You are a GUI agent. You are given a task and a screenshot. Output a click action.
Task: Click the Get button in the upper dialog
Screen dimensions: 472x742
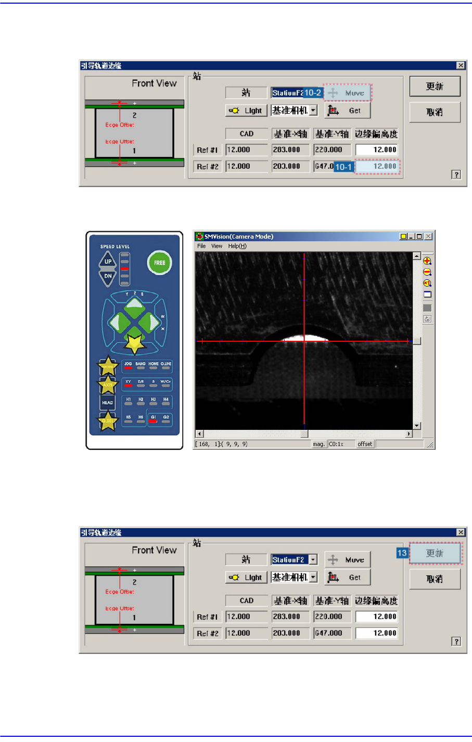tap(347, 110)
